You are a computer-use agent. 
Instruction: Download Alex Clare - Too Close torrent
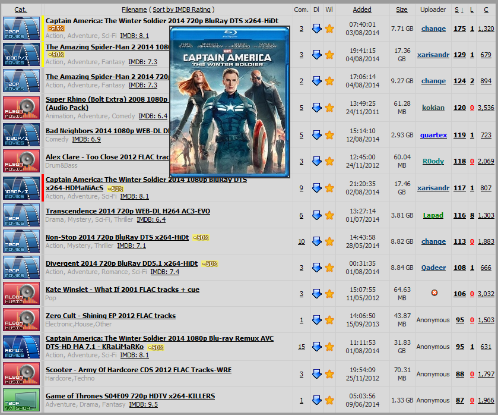click(316, 161)
